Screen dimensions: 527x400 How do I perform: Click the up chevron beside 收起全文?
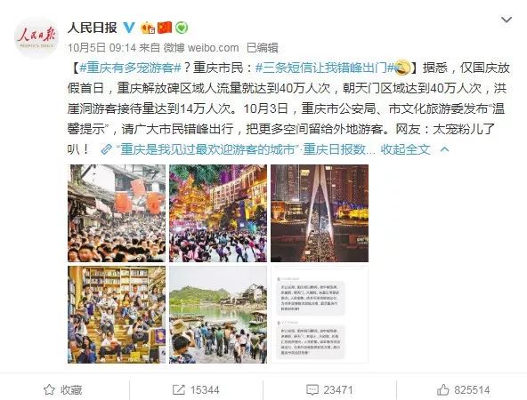[x=444, y=149]
